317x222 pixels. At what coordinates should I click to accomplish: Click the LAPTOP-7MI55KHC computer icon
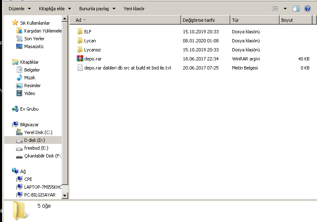pos(19,187)
